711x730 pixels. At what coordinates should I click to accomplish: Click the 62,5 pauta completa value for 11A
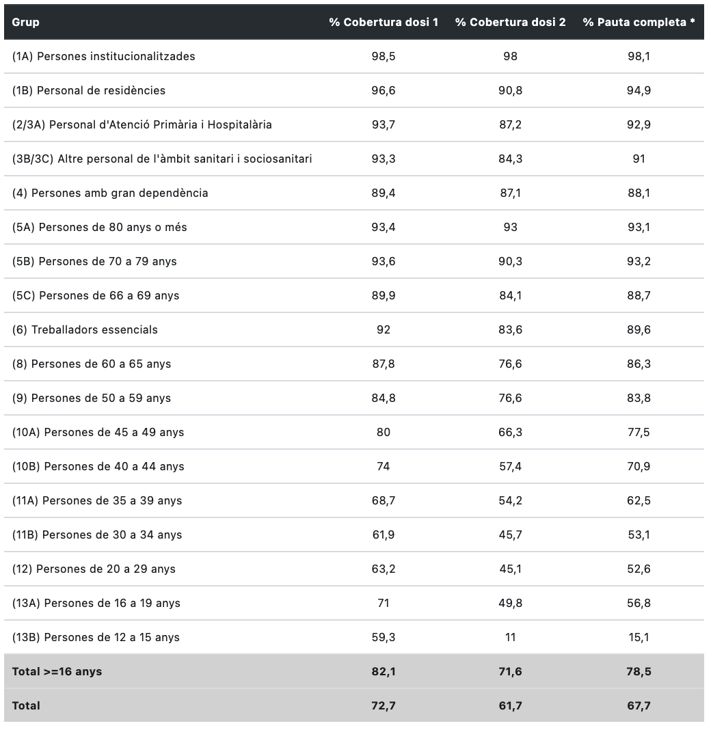click(x=639, y=500)
